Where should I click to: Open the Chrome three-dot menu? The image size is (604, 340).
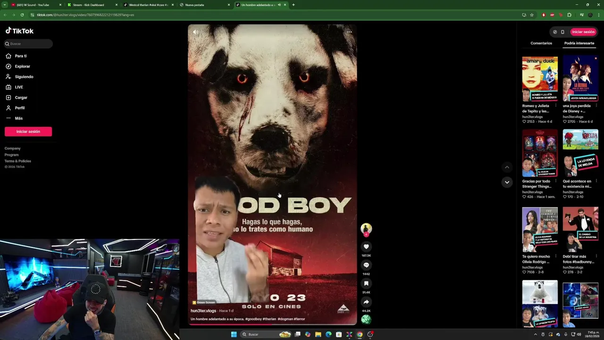click(x=599, y=15)
